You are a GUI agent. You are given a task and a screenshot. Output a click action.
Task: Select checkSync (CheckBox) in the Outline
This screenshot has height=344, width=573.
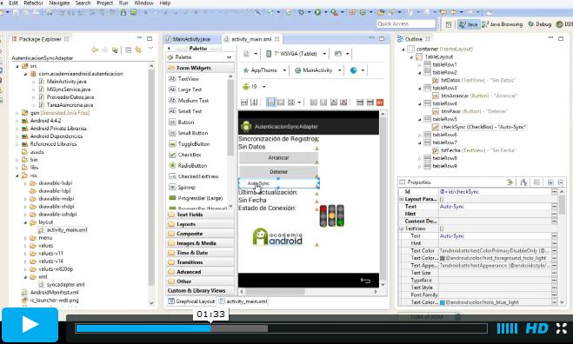479,127
